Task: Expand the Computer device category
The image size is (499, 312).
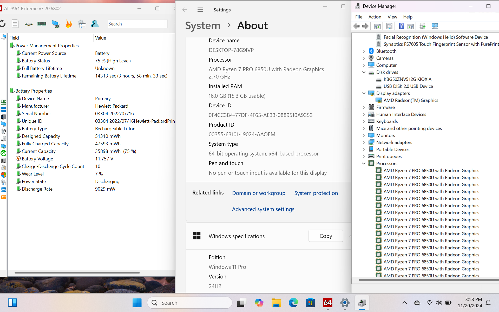Action: tap(364, 65)
